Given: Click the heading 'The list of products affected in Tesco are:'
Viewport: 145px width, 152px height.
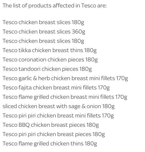Looking at the screenshot, I should click(55, 5).
